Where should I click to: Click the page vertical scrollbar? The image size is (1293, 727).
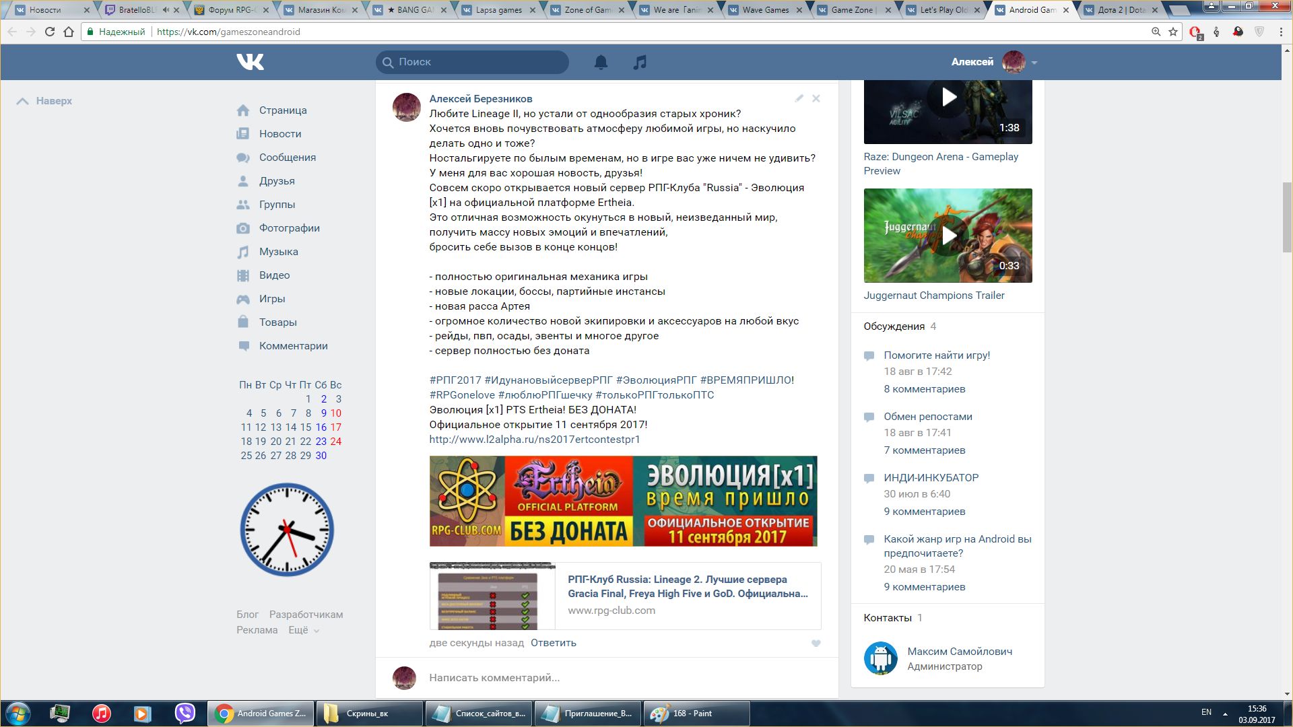pyautogui.click(x=1287, y=217)
